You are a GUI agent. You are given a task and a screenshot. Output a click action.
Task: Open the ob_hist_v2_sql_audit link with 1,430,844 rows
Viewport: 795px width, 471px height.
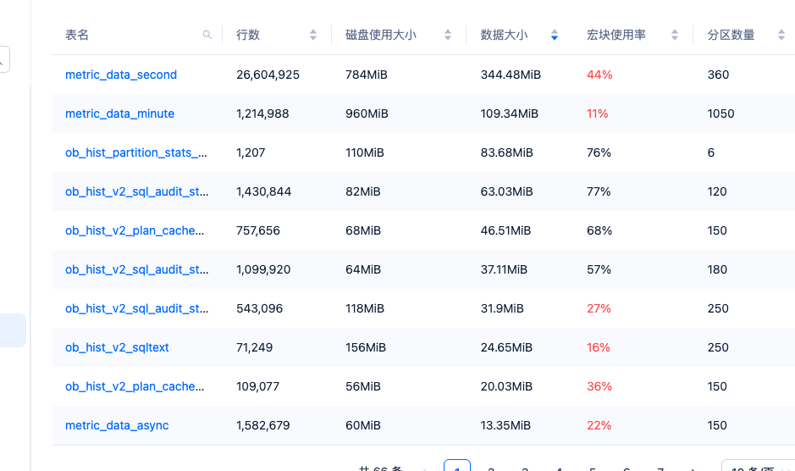pos(136,191)
